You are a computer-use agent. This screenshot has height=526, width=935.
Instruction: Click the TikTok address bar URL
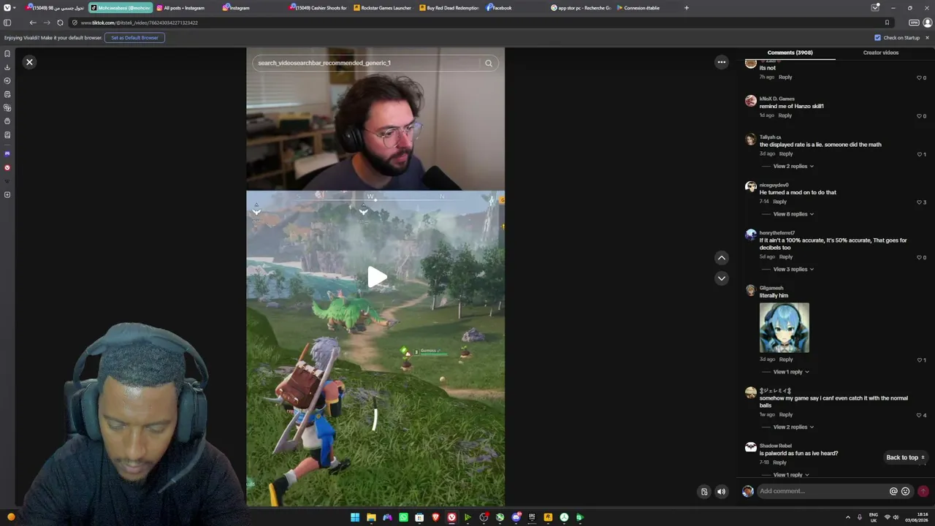(139, 23)
